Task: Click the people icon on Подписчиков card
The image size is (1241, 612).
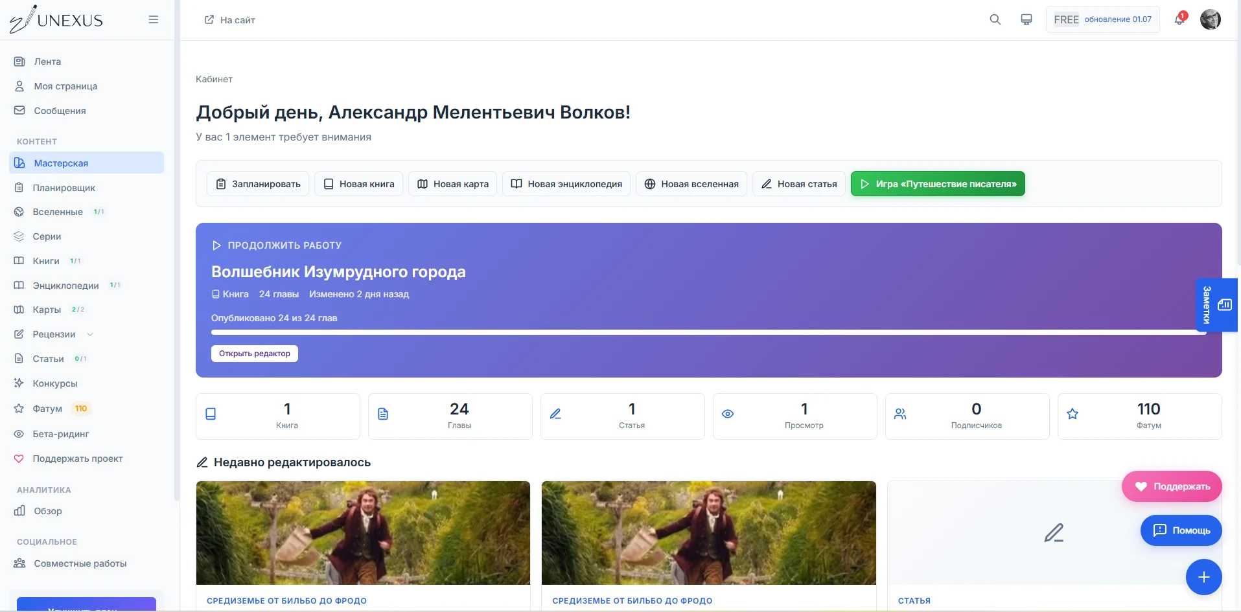Action: (900, 414)
